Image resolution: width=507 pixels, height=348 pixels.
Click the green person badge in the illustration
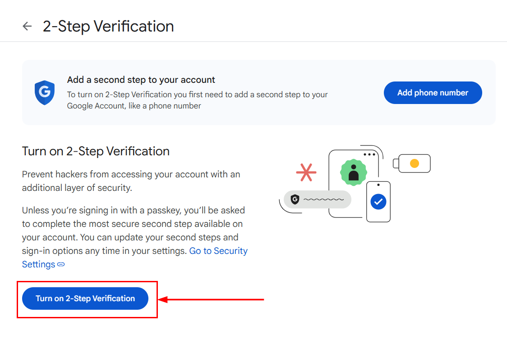pos(353,172)
